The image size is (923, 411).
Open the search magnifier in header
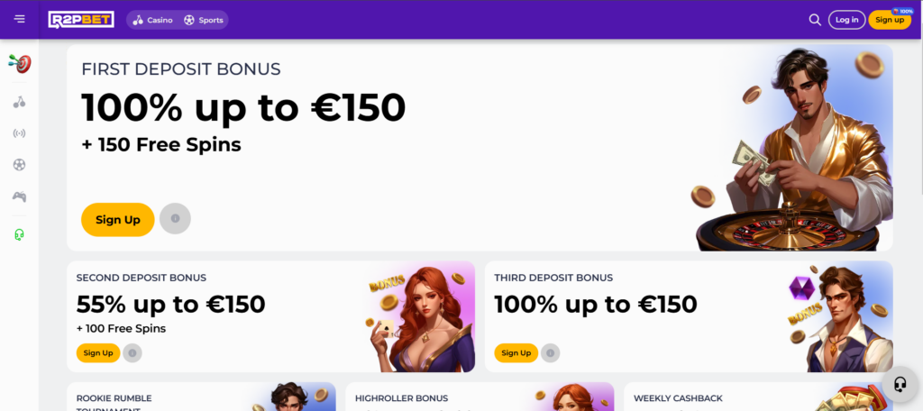pos(815,19)
